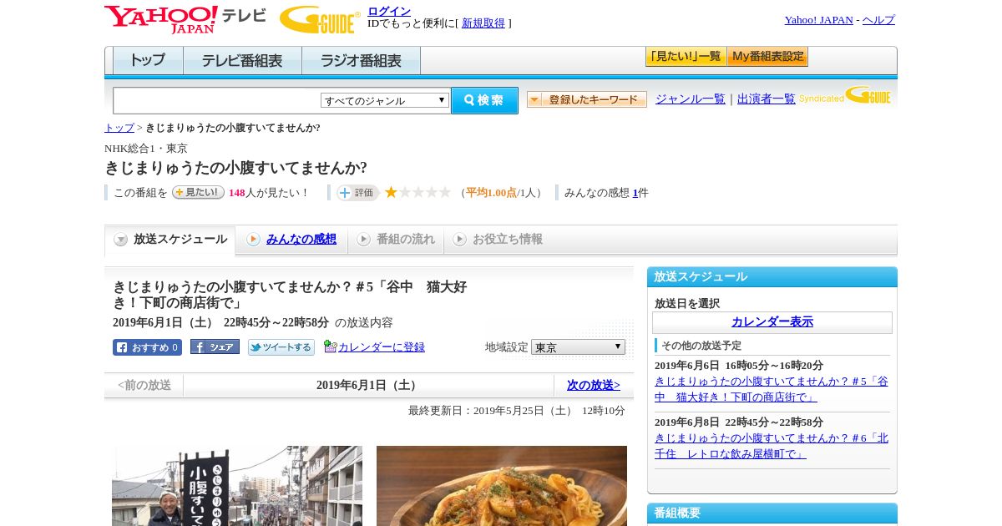Open the 「見たい!」一覧 button
The height and width of the screenshot is (526, 1002).
tap(686, 57)
